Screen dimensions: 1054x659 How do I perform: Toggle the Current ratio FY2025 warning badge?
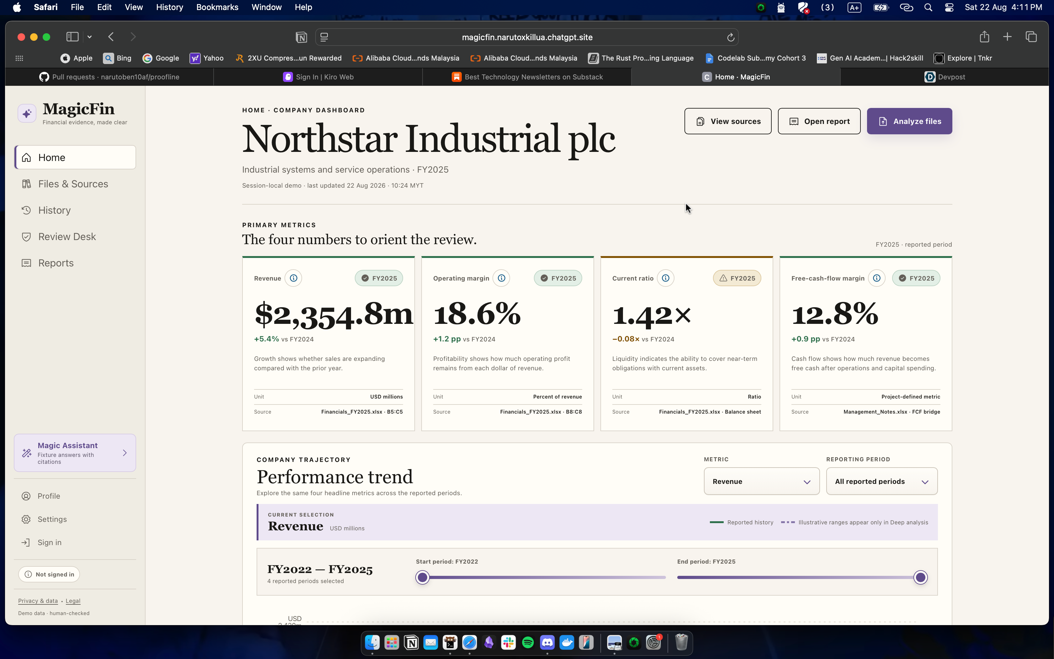coord(737,278)
